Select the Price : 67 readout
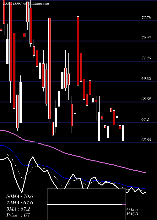157x220 pixels. (x=18, y=215)
